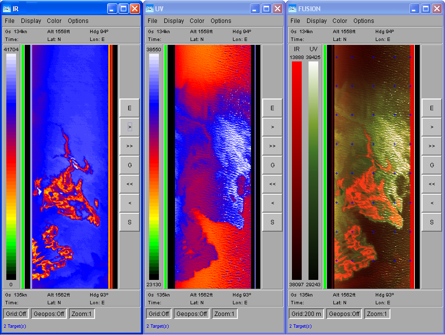The height and width of the screenshot is (335, 445).
Task: Click single forward arrow in FUSION window
Action: 432,127
